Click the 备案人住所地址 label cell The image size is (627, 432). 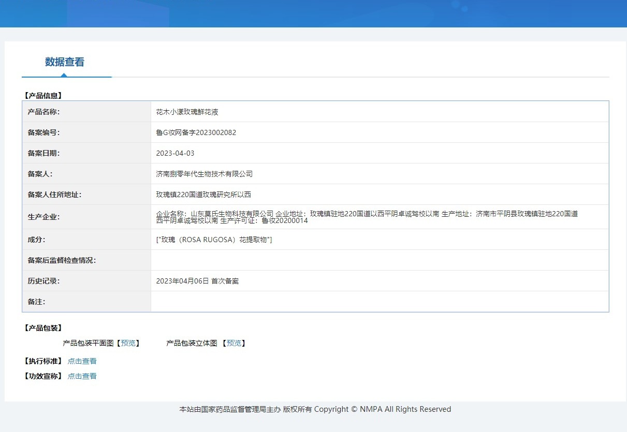coord(86,195)
